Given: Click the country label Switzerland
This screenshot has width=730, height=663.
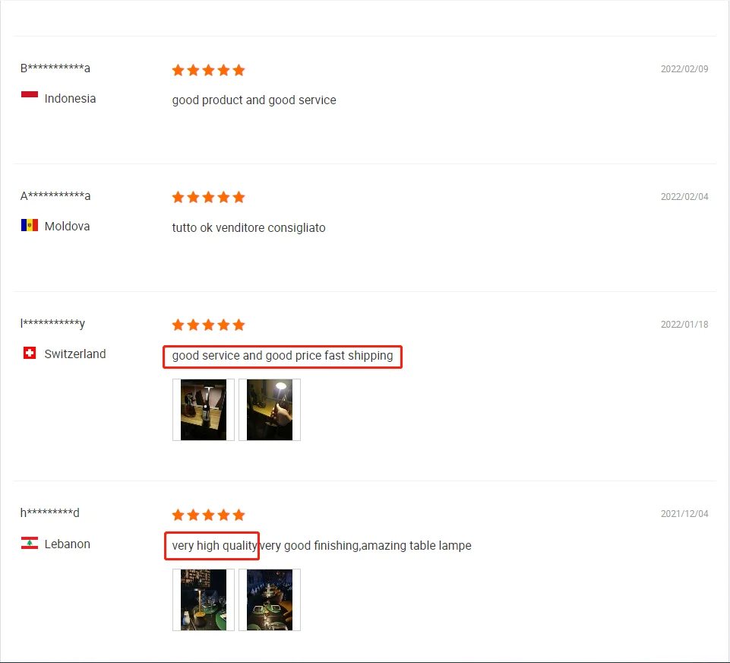Looking at the screenshot, I should click(x=75, y=354).
